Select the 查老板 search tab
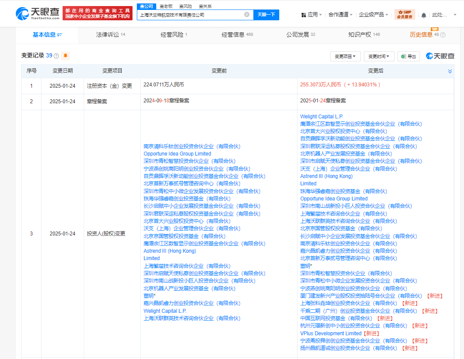Image resolution: width=464 pixels, height=359 pixels. coord(166,6)
